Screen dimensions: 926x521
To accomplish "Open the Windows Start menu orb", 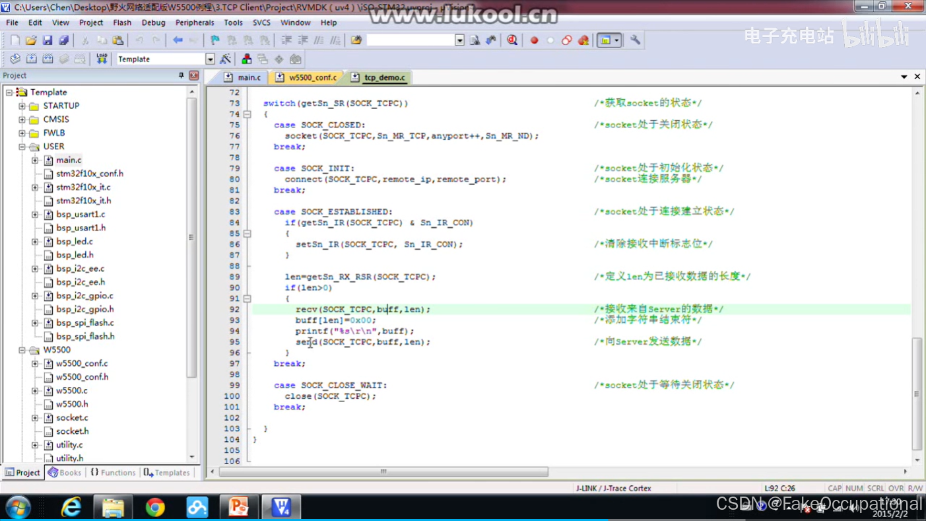I will click(18, 507).
